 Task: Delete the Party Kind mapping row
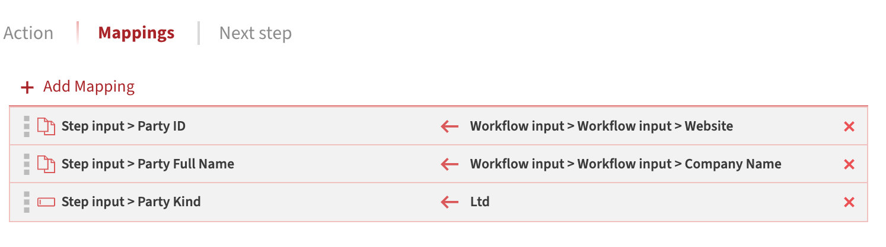[x=849, y=202]
